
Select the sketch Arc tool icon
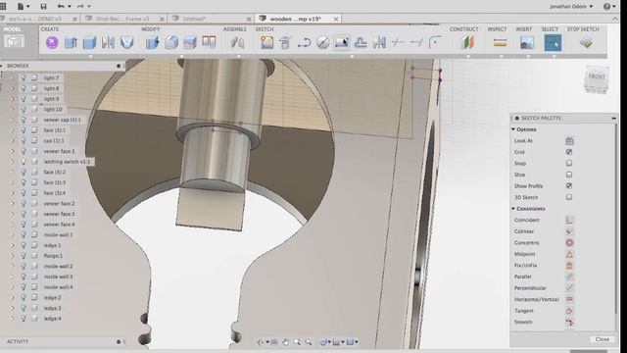(305, 42)
